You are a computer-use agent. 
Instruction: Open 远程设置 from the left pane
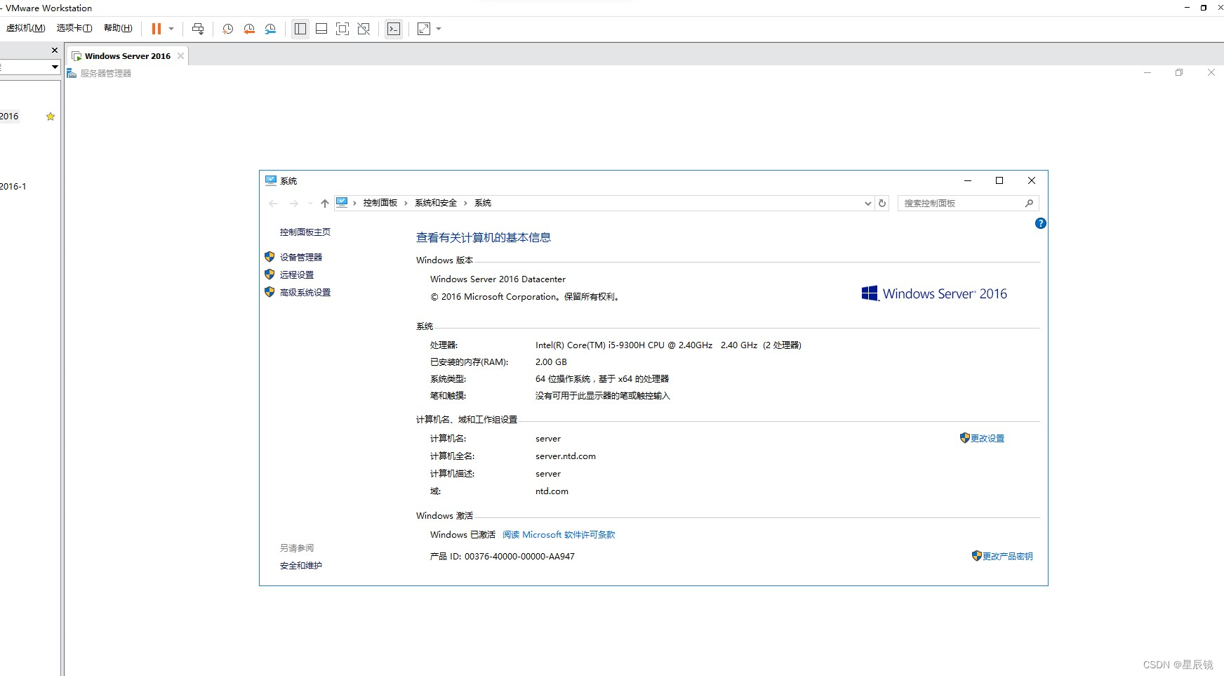tap(297, 275)
